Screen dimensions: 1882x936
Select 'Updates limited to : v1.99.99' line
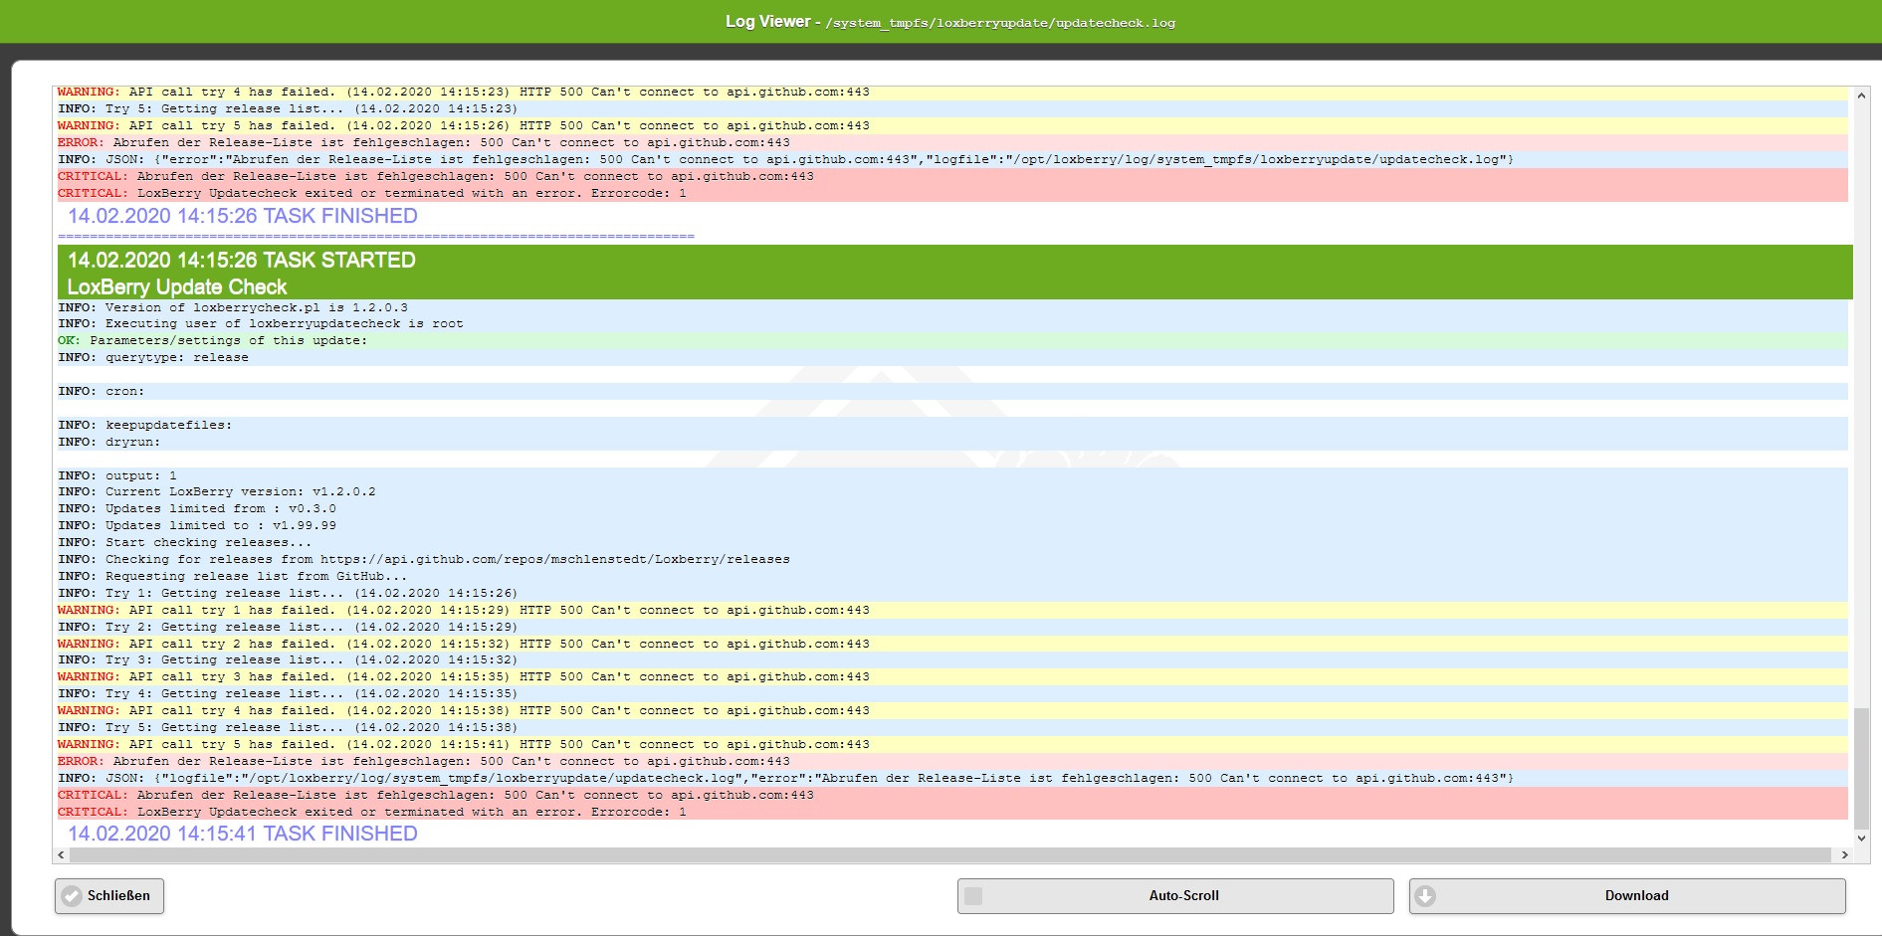point(952,525)
